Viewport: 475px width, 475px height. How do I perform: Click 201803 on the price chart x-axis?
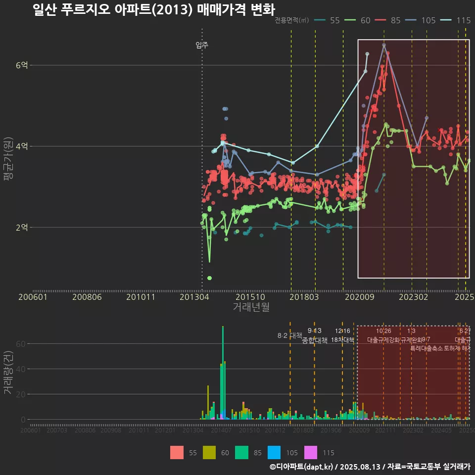click(304, 297)
